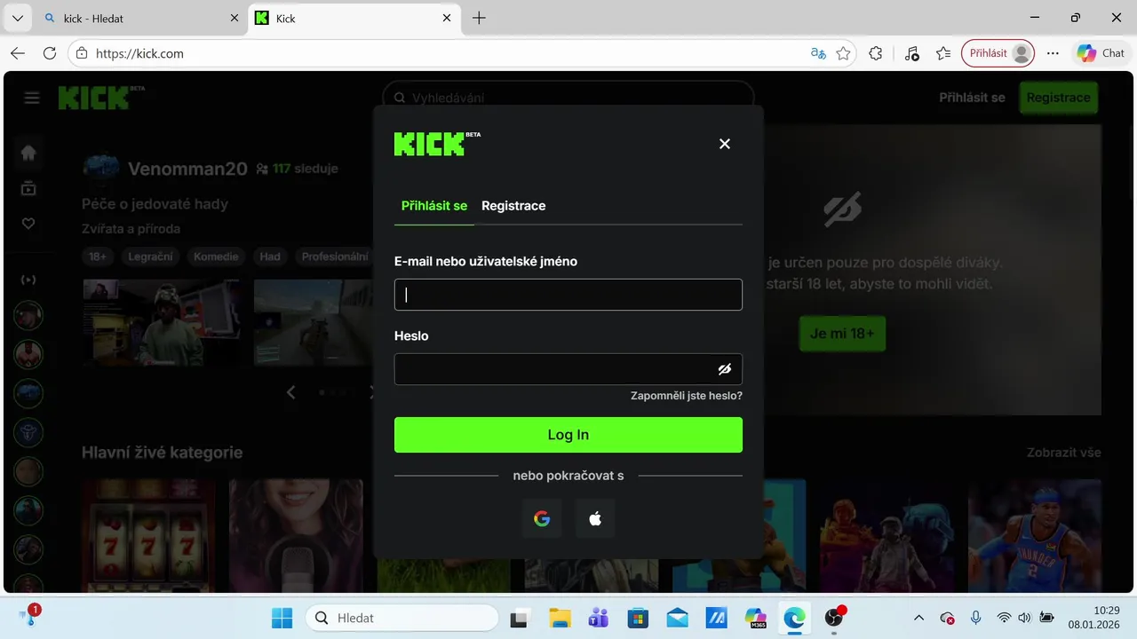Viewport: 1137px width, 639px height.
Task: Select the Komedie tag chip
Action: [x=216, y=256]
